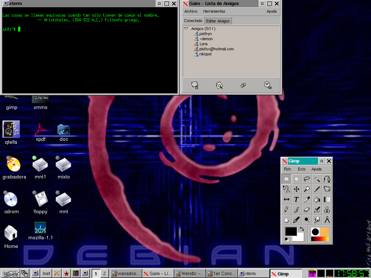Open the active pattern selector in Gimp
Image resolution: width=371 pixels, height=278 pixels.
324,232
